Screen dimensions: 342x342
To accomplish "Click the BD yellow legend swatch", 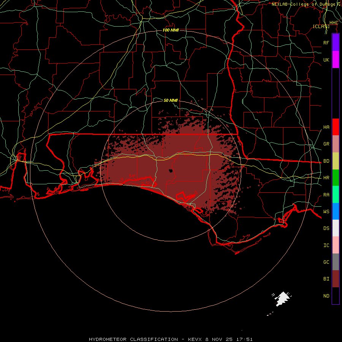I will click(336, 161).
